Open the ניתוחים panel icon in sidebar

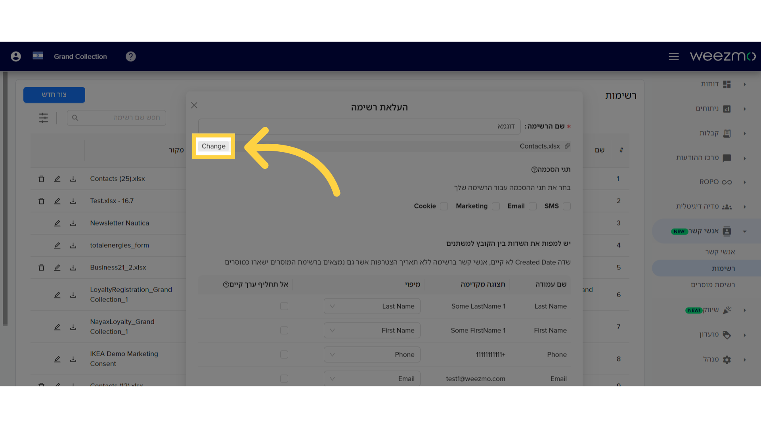728,108
